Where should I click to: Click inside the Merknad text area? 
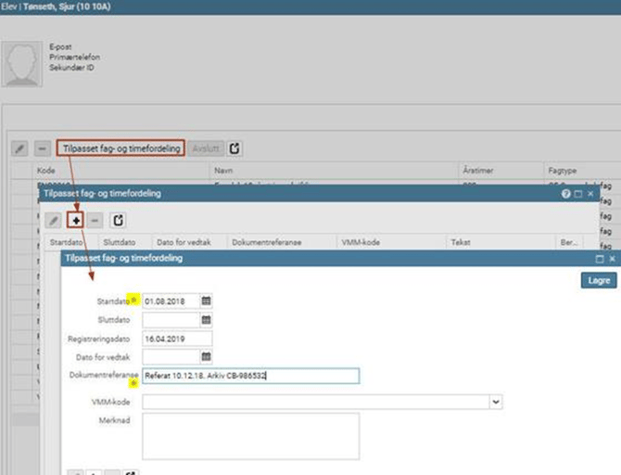pos(250,436)
